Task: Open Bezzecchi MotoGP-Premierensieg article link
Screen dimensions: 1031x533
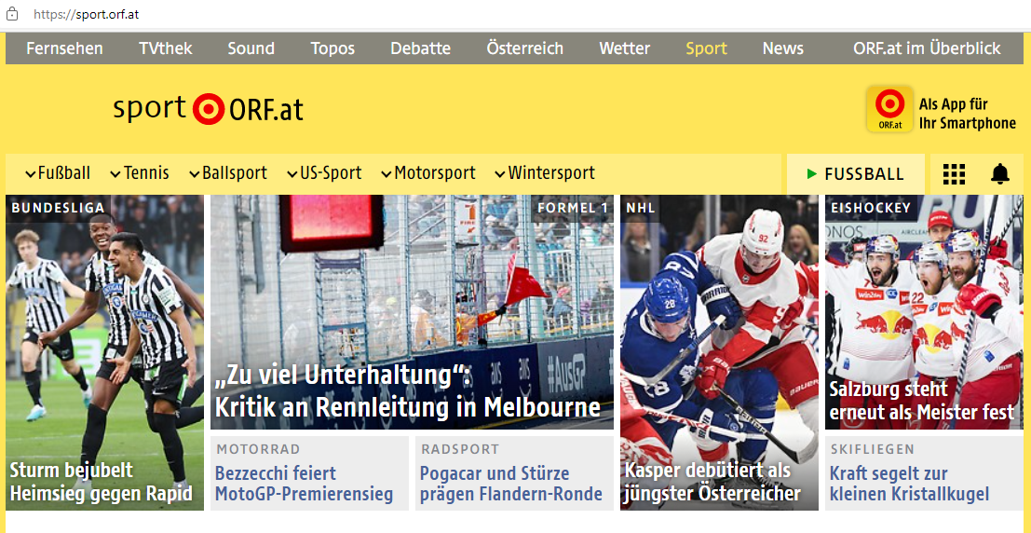Action: pos(305,484)
